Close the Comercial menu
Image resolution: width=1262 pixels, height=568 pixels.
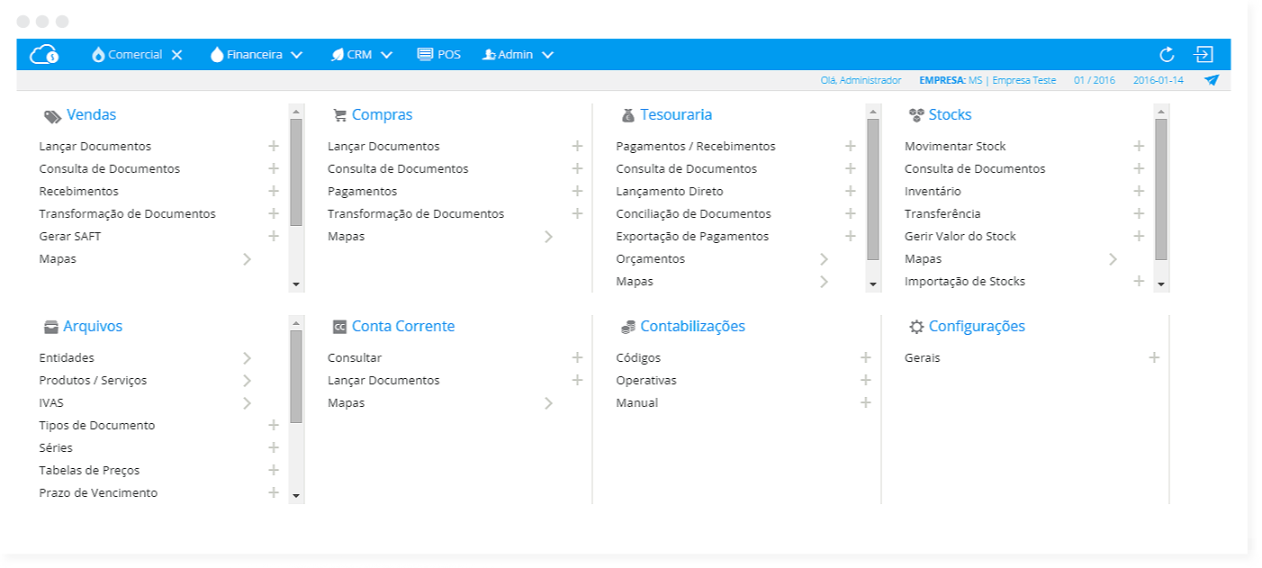(177, 55)
